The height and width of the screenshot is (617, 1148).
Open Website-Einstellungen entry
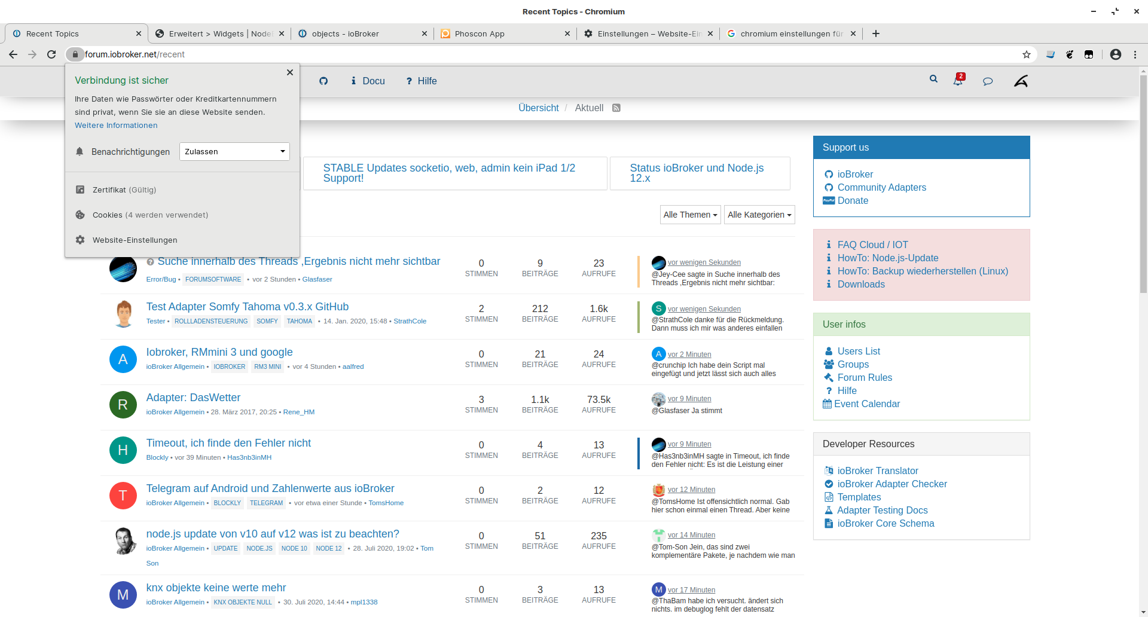(182, 240)
